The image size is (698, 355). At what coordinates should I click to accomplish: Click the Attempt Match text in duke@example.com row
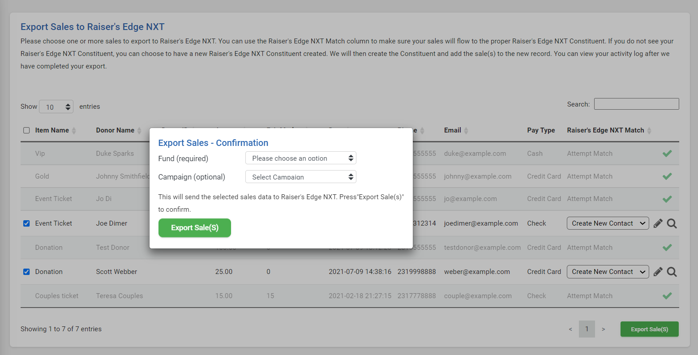click(590, 154)
